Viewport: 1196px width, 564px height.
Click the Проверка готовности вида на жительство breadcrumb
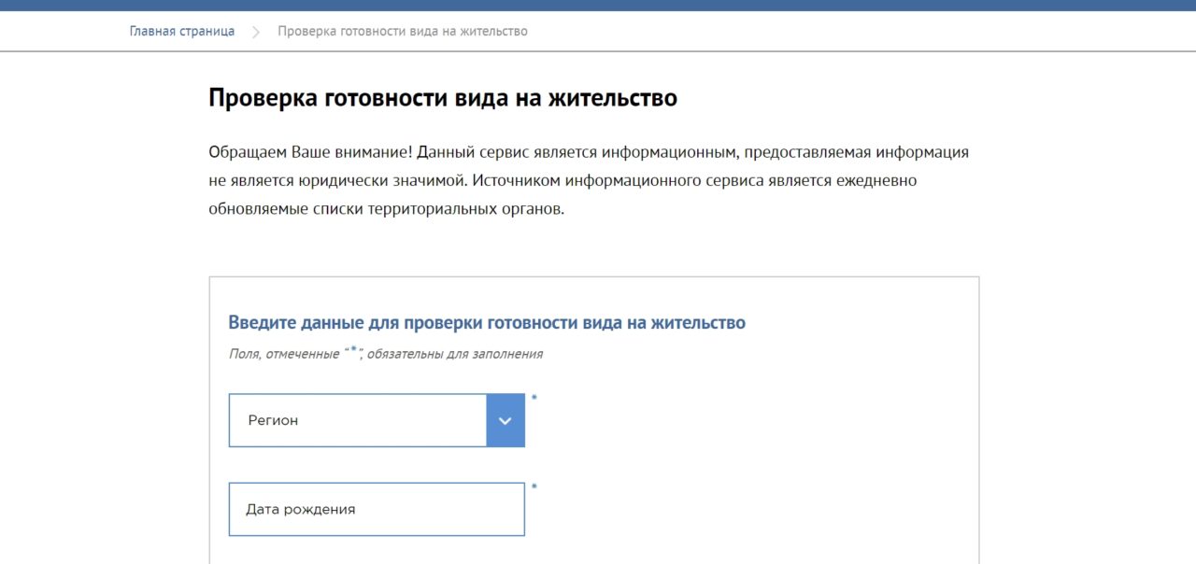pyautogui.click(x=403, y=31)
